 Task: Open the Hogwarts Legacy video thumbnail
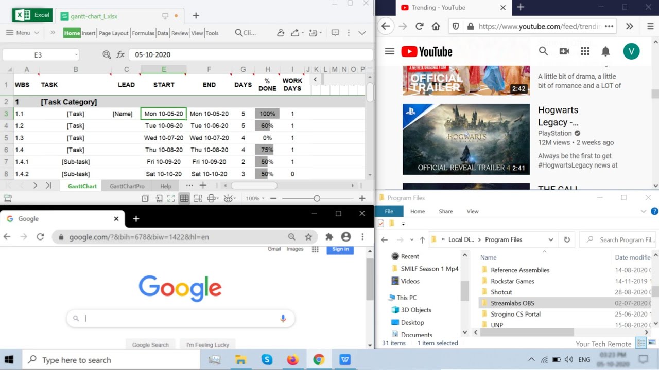click(x=466, y=139)
